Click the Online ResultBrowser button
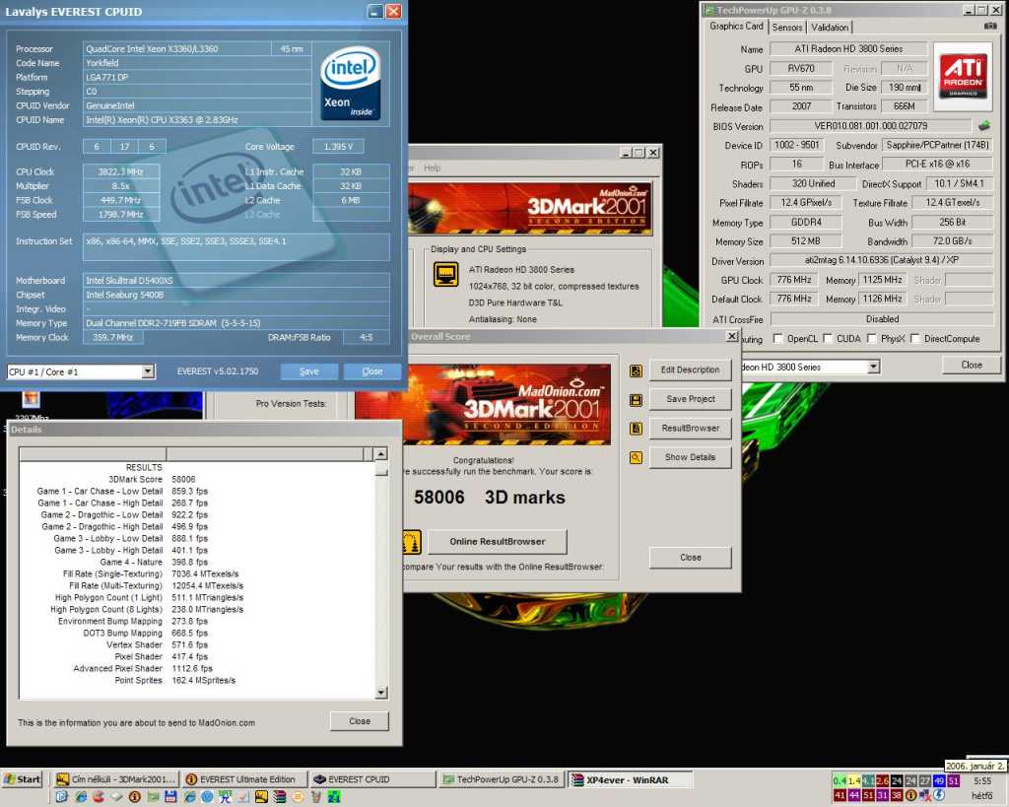Viewport: 1009px width, 807px height. coord(498,542)
